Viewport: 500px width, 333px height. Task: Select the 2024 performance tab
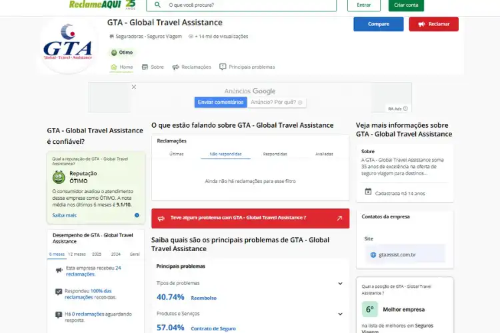[x=116, y=254]
